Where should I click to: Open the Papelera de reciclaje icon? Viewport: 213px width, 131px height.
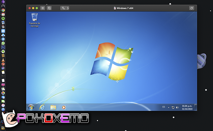pos(34,20)
